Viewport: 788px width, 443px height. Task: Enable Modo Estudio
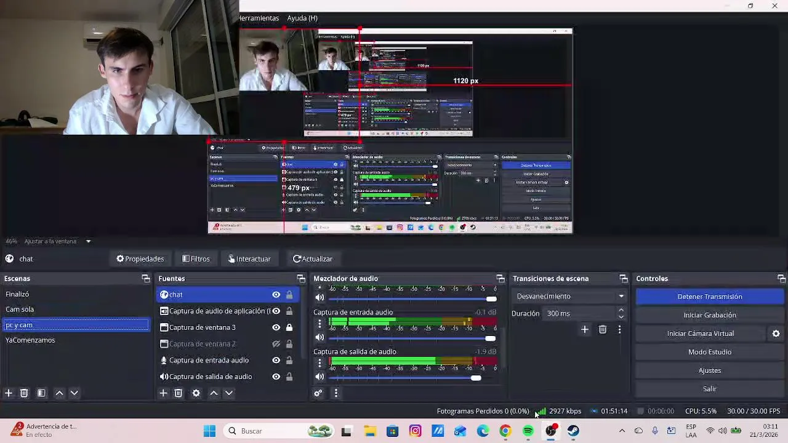(710, 352)
